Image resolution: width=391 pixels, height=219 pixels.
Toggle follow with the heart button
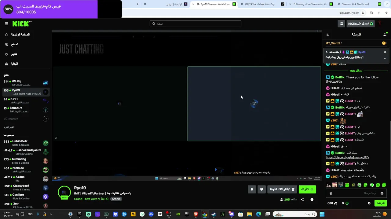click(x=261, y=189)
